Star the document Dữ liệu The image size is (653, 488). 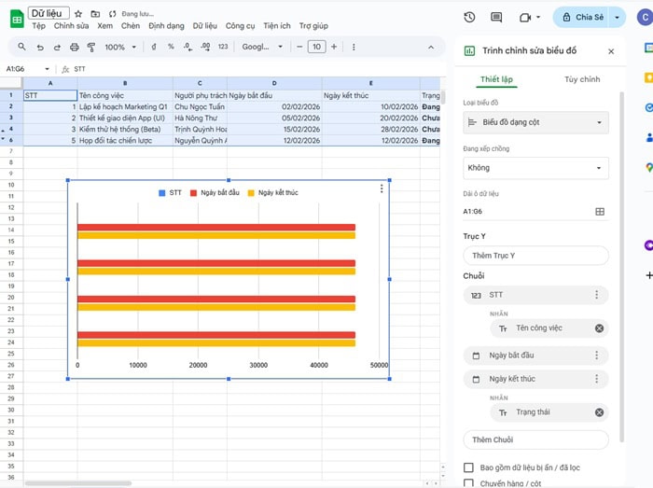click(78, 14)
